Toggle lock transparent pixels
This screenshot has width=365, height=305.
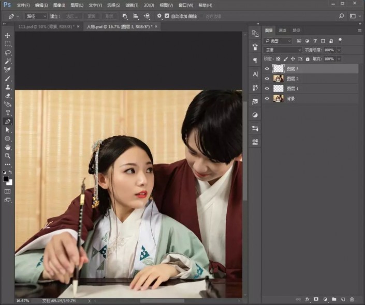coord(278,59)
